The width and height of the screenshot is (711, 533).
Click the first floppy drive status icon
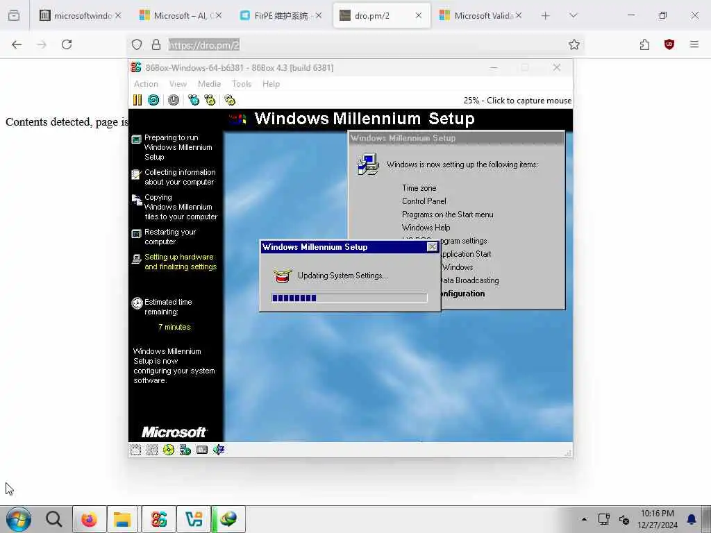click(135, 450)
